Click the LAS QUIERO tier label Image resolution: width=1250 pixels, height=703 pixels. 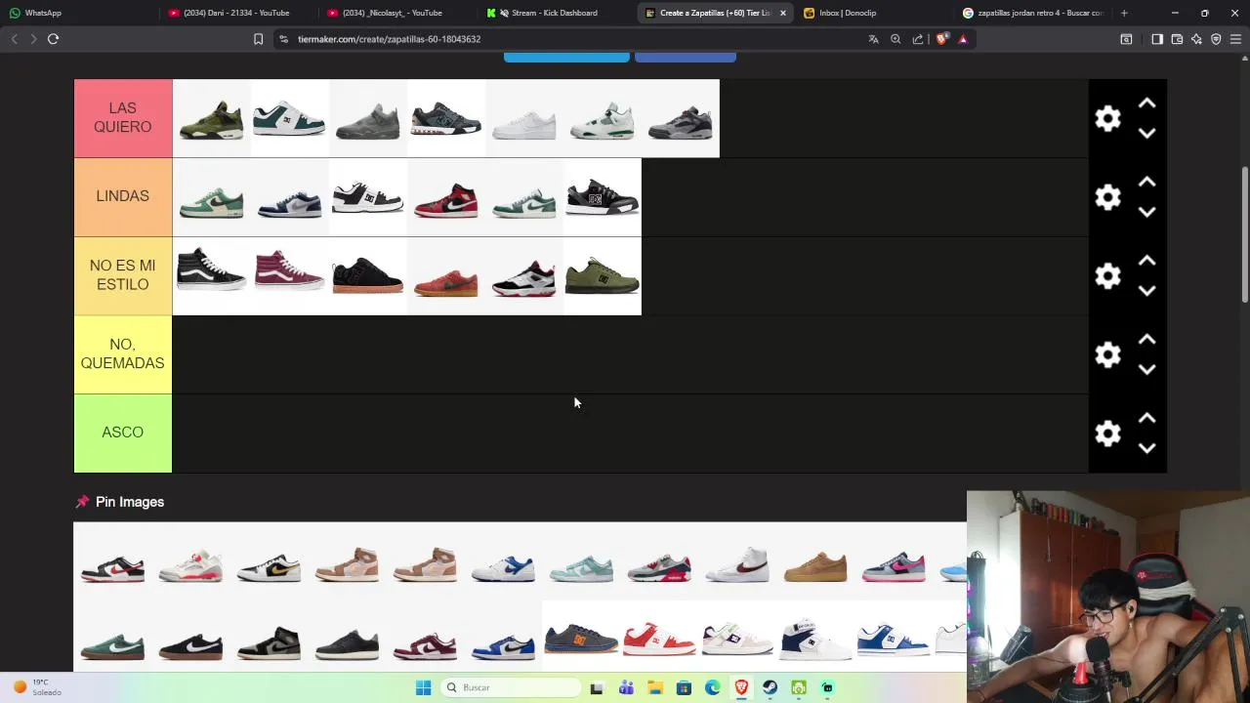pyautogui.click(x=123, y=118)
